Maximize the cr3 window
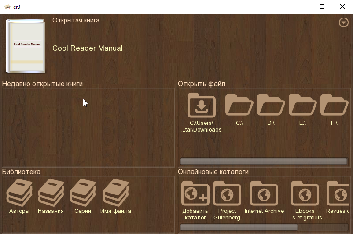This screenshot has width=353, height=234. (322, 7)
